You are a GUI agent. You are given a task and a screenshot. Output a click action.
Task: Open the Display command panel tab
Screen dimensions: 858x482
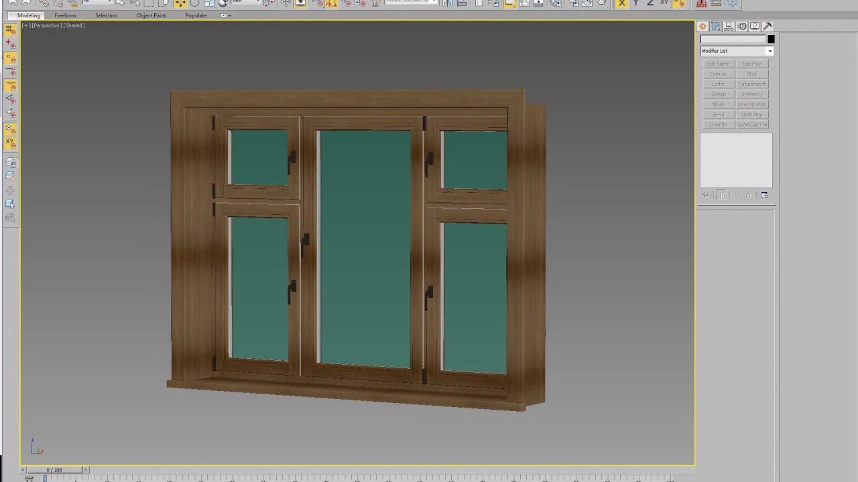point(755,27)
